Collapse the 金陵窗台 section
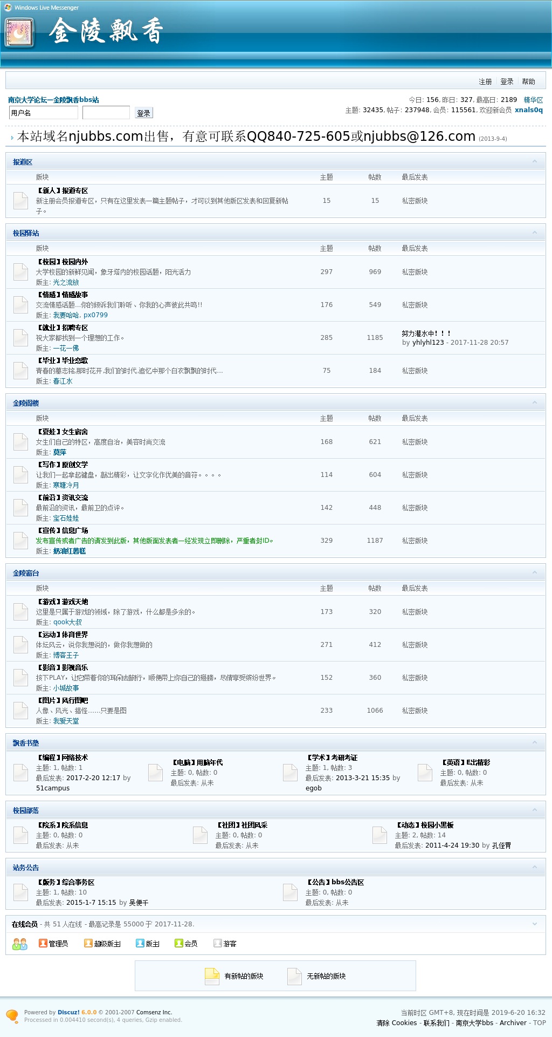This screenshot has height=1037, width=552. point(535,573)
